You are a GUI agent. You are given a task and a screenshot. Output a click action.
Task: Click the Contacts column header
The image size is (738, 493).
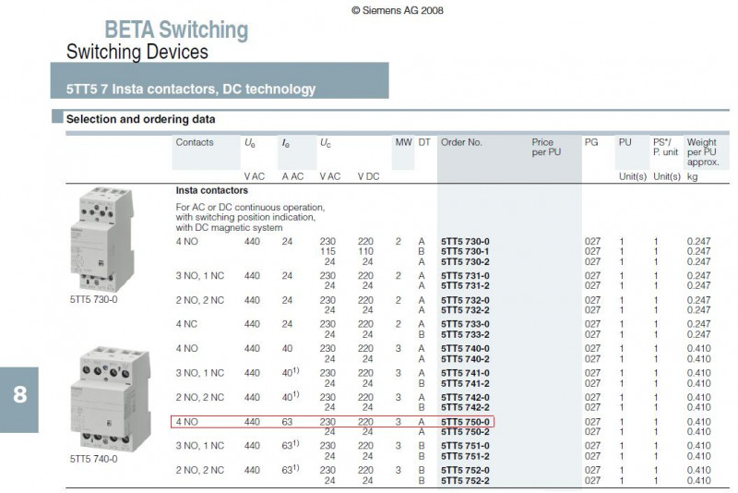195,143
